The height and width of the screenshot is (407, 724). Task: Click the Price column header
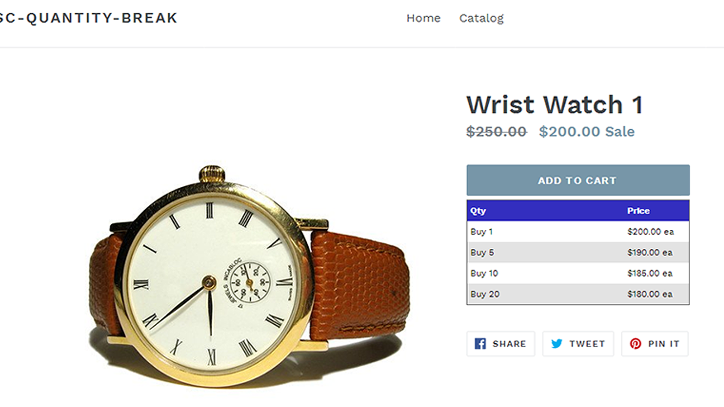(638, 211)
